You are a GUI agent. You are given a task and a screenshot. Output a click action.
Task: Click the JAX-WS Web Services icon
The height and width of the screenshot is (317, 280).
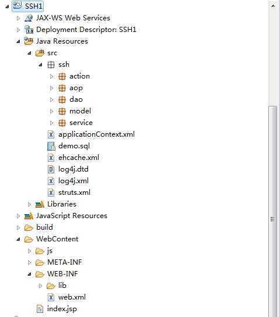click(29, 18)
